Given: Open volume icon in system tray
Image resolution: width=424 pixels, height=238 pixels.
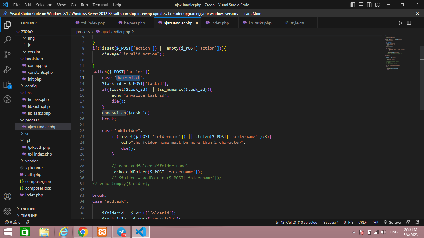Looking at the screenshot, I should [384, 232].
